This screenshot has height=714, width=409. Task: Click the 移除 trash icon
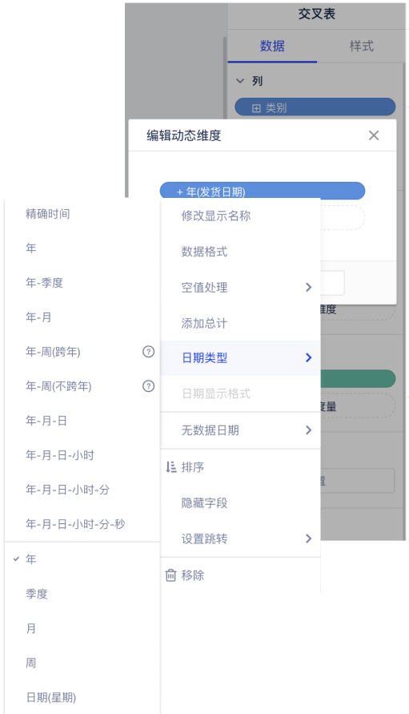click(x=170, y=575)
